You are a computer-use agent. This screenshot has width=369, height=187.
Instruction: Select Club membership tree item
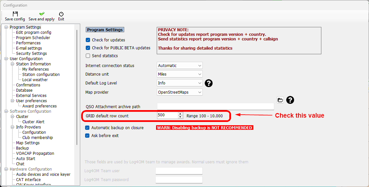click(37, 138)
